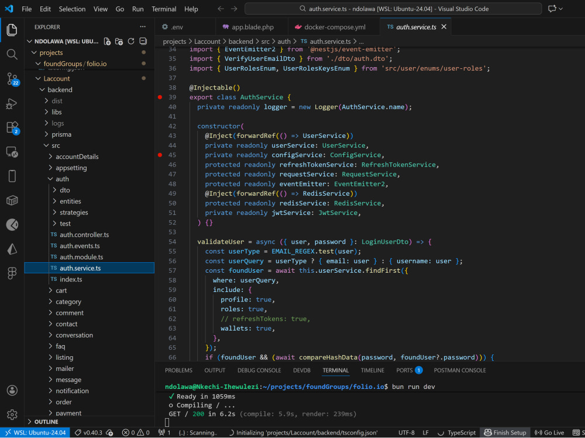The image size is (585, 438).
Task: Open the Accounts icon in activity bar
Action: click(x=12, y=390)
